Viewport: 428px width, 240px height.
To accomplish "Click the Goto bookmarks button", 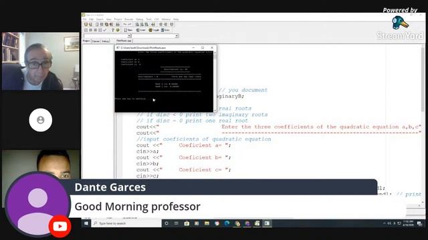I will coord(165,30).
